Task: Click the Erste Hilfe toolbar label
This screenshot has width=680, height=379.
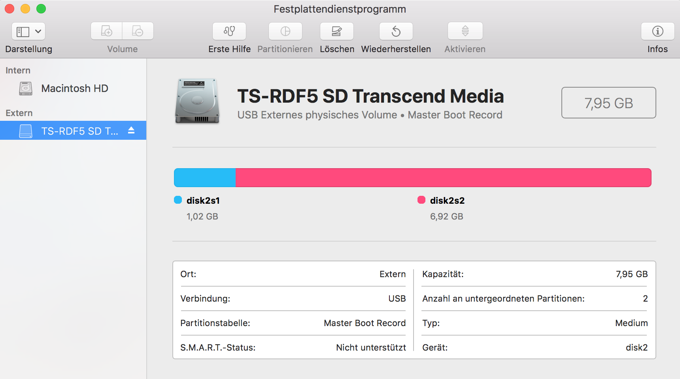Action: click(230, 49)
